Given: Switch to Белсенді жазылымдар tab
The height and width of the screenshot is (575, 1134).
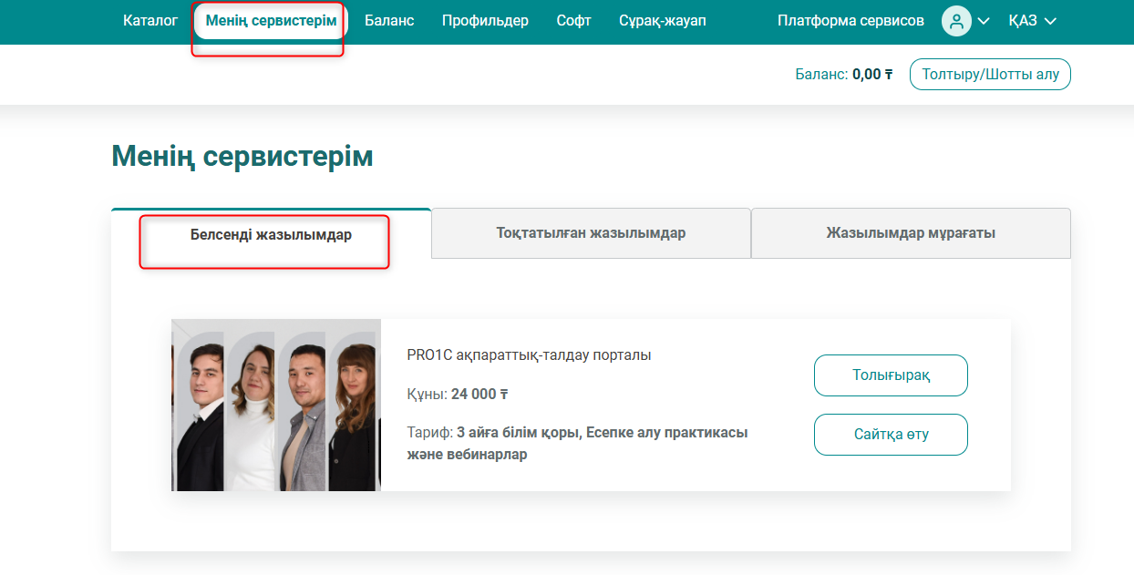Looking at the screenshot, I should (271, 234).
